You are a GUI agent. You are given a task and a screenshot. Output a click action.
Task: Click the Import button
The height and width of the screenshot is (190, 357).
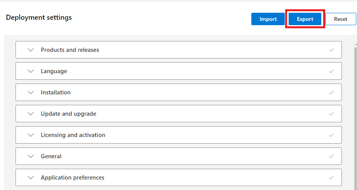268,19
